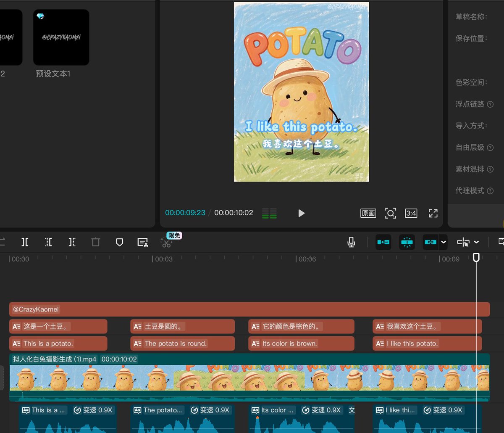
Task: Click the 导入方式 label in details panel
Action: click(x=471, y=126)
